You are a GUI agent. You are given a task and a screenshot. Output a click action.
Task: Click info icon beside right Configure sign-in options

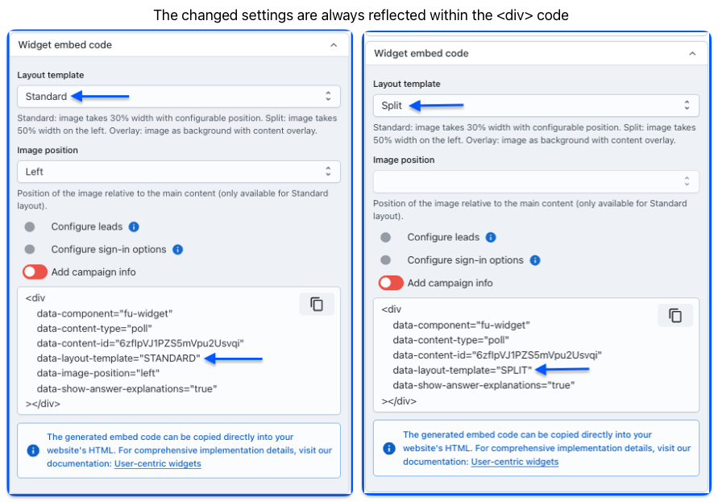[x=535, y=260]
